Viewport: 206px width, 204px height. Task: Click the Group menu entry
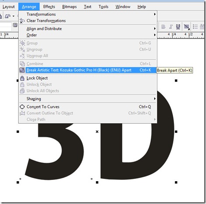(x=88, y=43)
